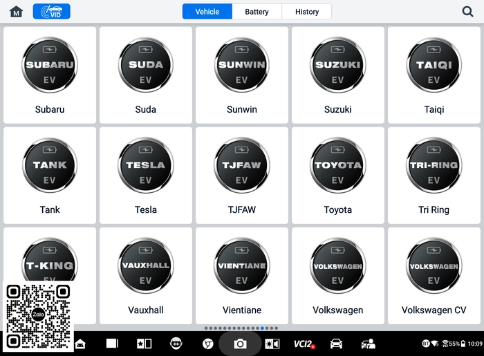484x356 pixels.
Task: Click the Subaru label
Action: point(50,109)
